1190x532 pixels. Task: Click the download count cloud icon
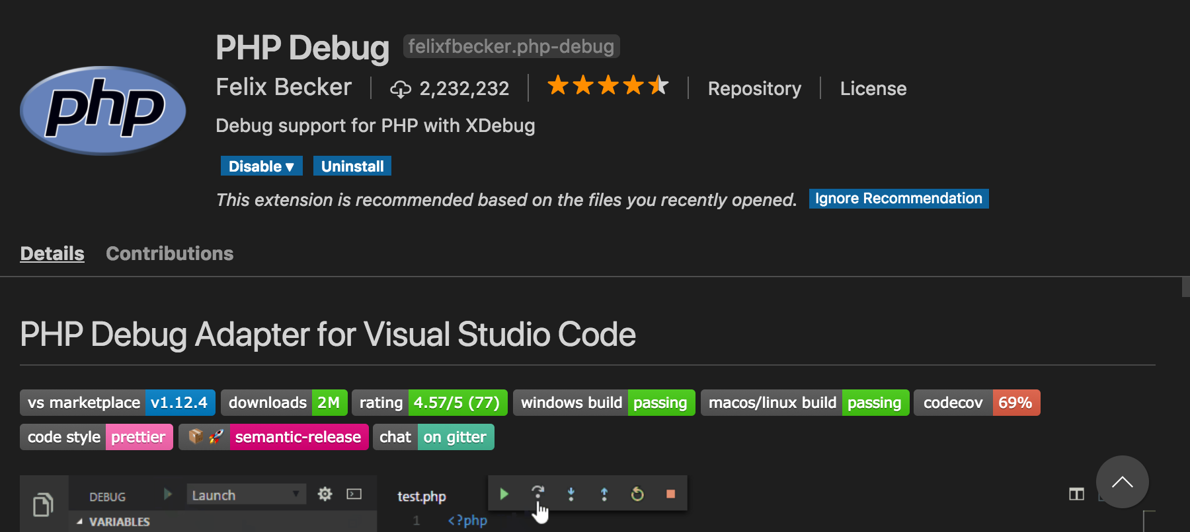401,88
